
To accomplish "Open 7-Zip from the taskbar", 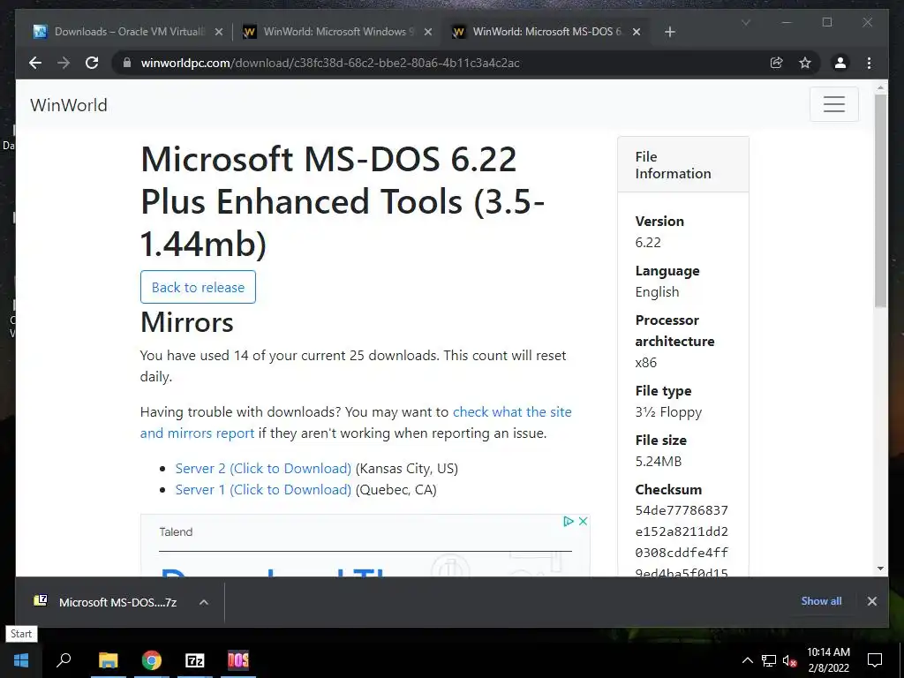I will [195, 660].
